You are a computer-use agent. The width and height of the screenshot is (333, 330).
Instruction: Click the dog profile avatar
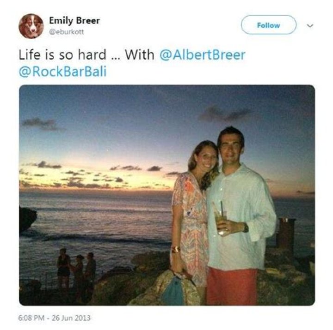tap(31, 26)
